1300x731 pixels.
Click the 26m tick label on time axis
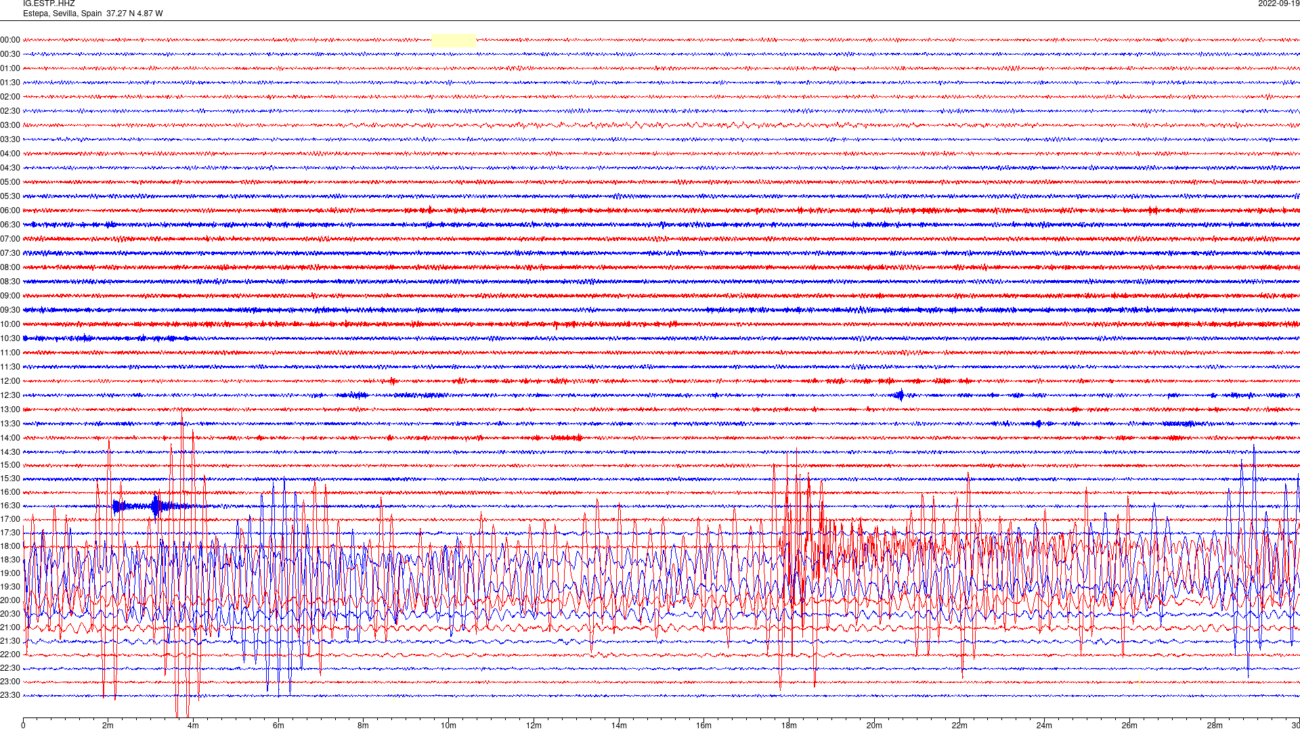(x=1129, y=726)
